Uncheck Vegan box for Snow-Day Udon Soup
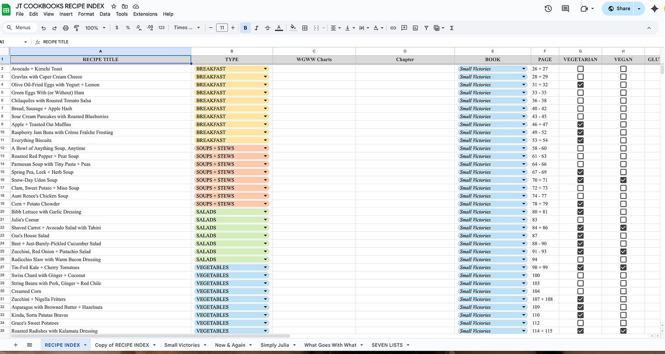 (623, 180)
